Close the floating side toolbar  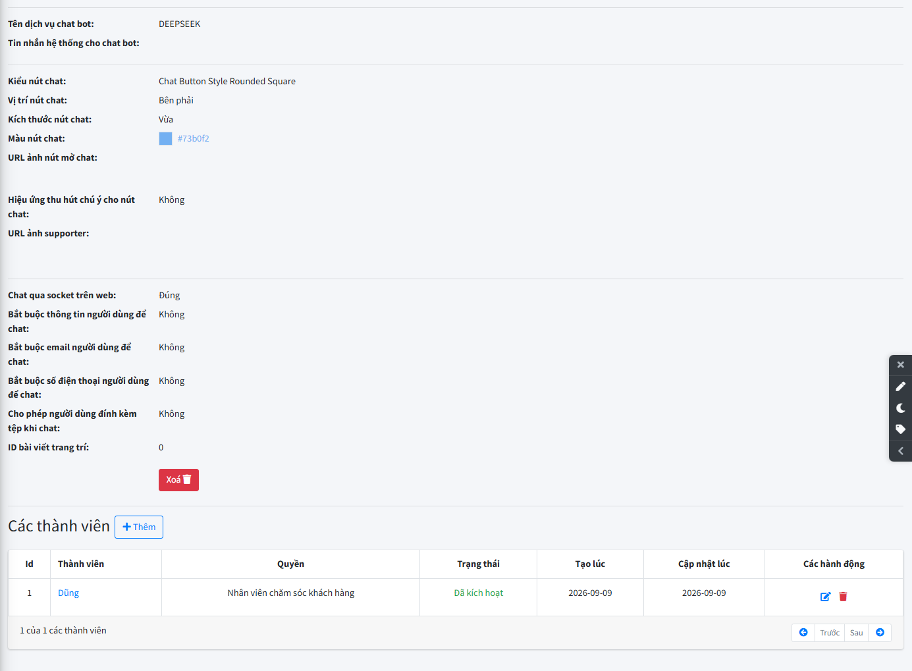900,365
